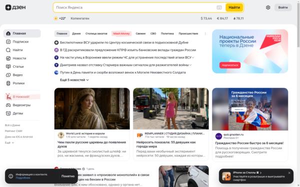Screen dimensions: 300x187
Task: Select Столица закатов tab
Action: 96,33
